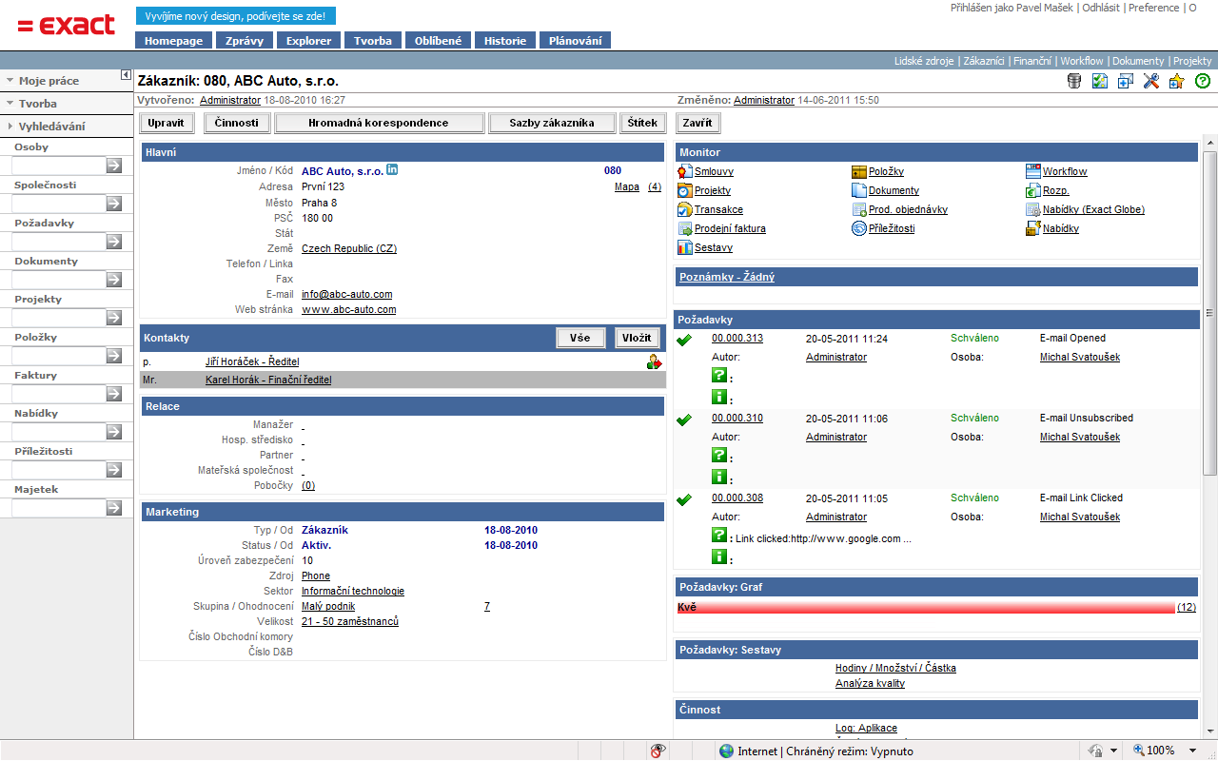
Task: Click the green check for request 00.000.313
Action: (683, 340)
